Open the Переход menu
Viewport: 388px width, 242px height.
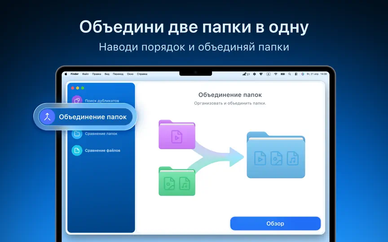118,74
